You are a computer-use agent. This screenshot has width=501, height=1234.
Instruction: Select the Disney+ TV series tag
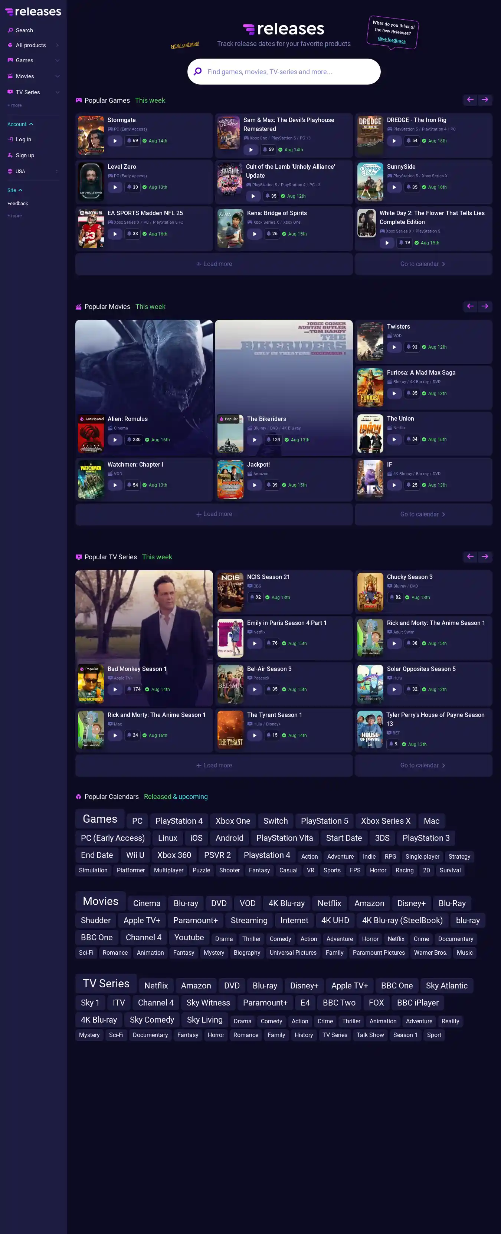click(304, 986)
